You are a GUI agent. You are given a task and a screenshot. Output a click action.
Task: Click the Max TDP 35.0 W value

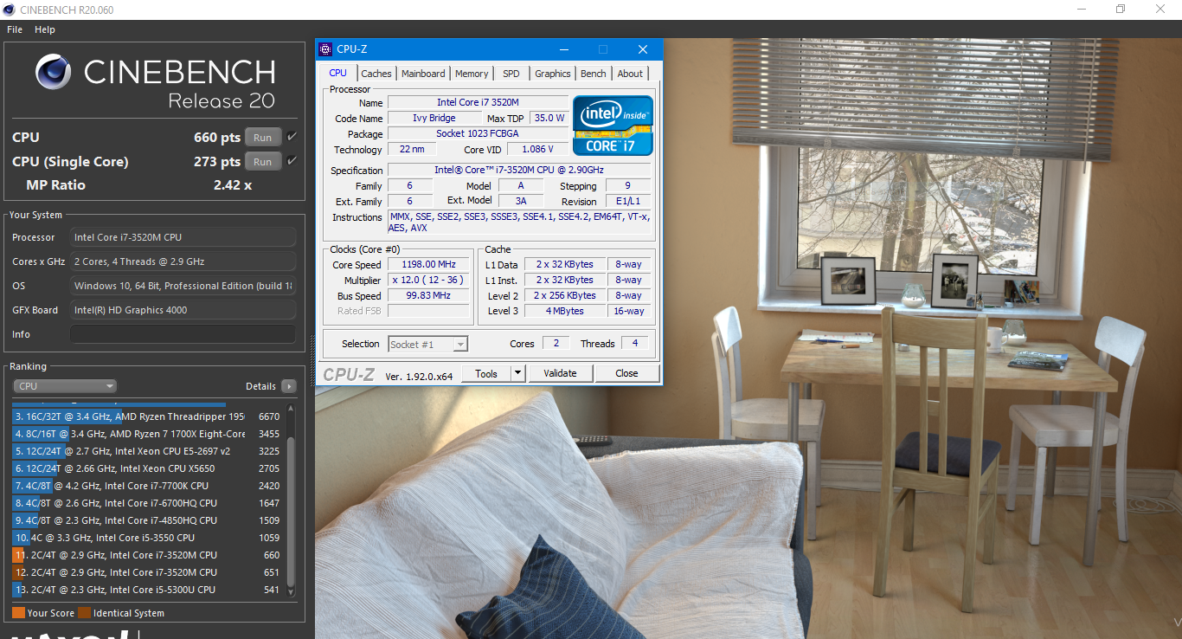coord(549,118)
